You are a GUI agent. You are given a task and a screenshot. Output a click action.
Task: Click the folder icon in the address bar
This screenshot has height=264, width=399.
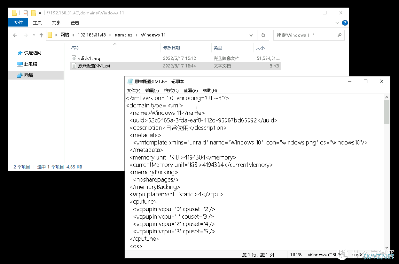coord(50,35)
